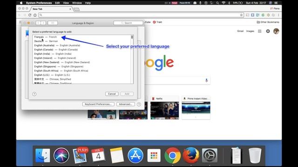The height and width of the screenshot is (167, 298).
Task: Open Finder from the Dock
Action: pyautogui.click(x=43, y=155)
